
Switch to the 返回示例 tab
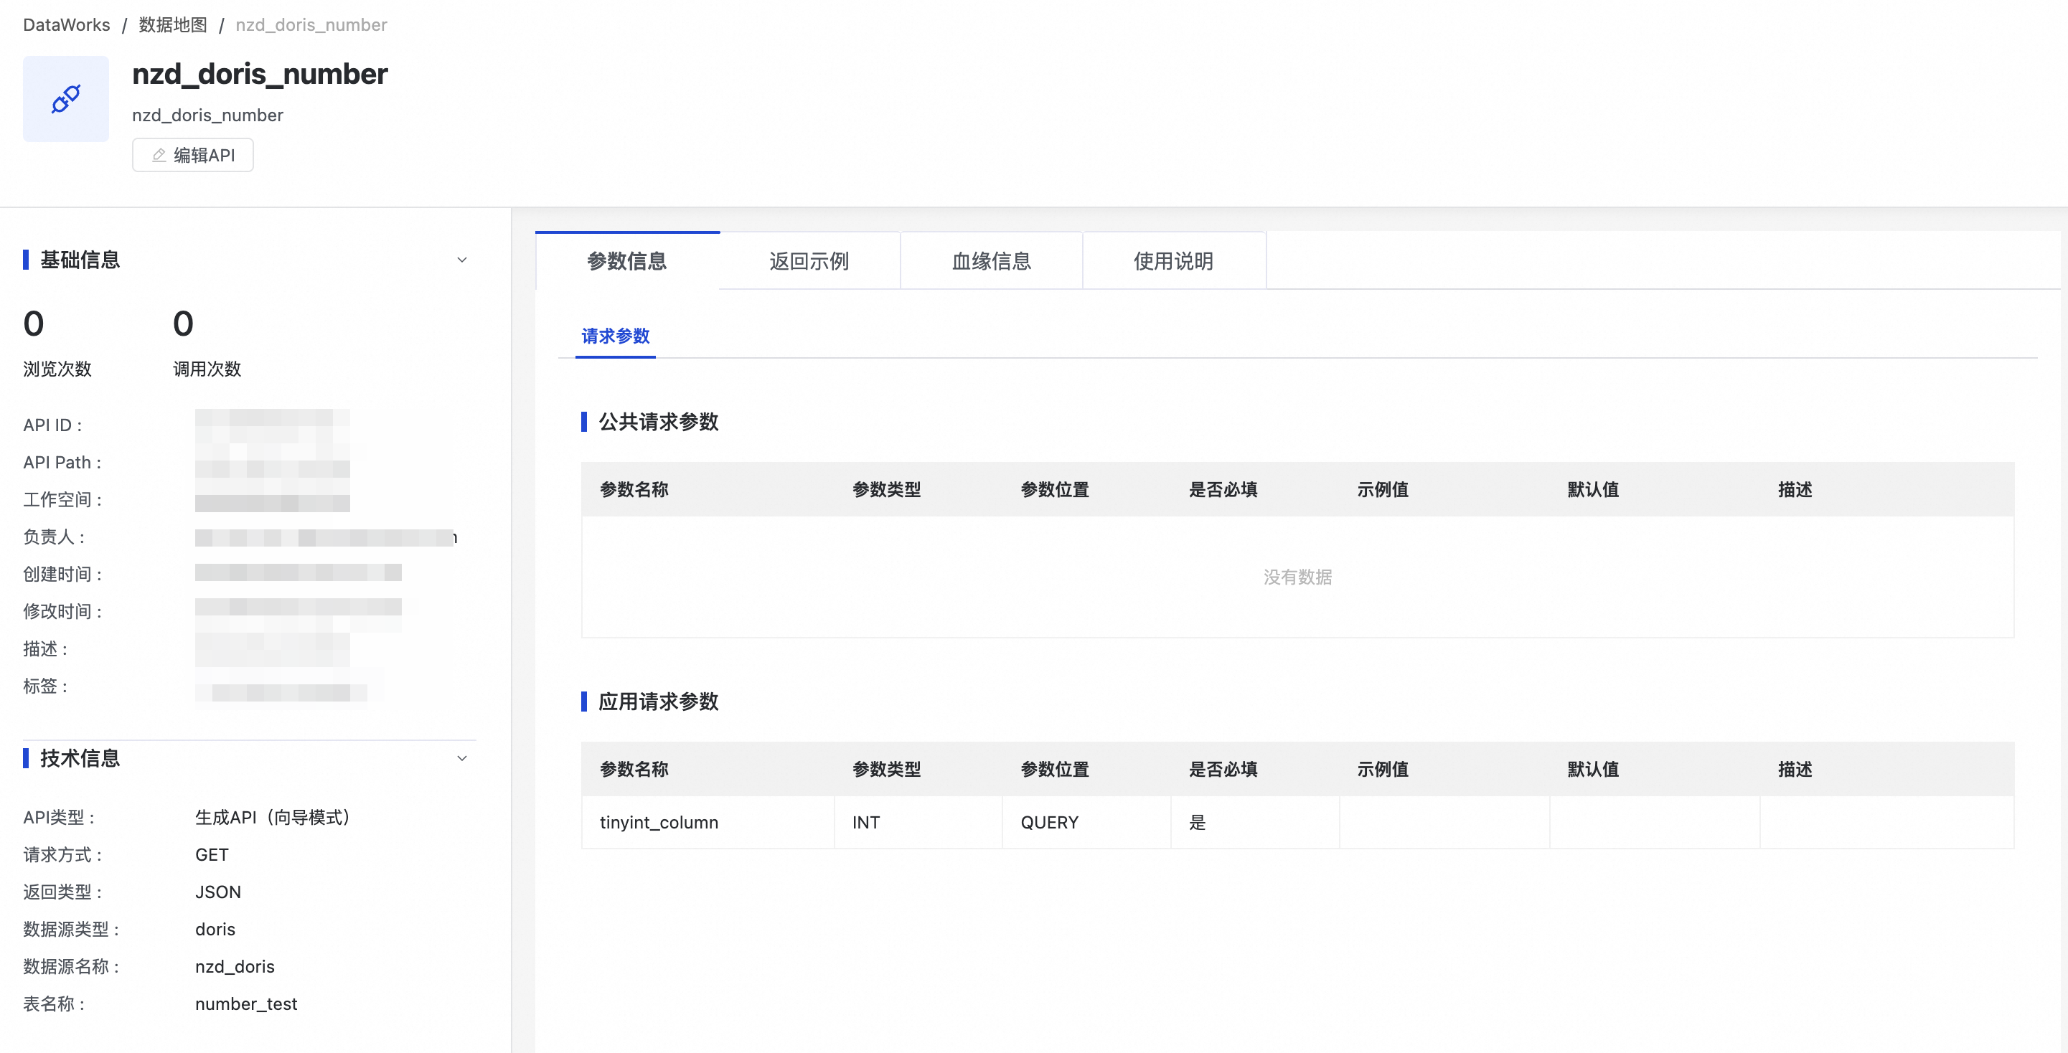[x=809, y=261]
